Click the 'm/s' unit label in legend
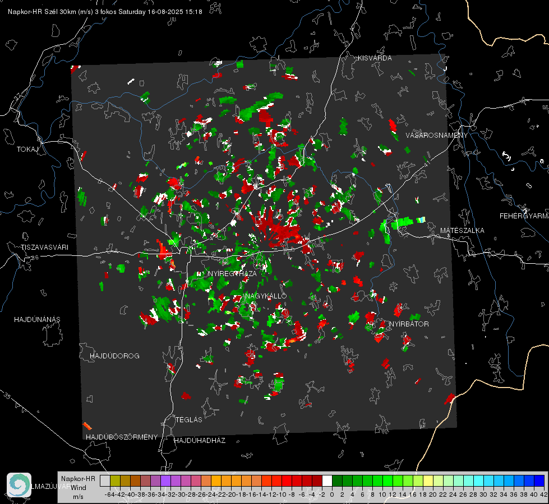Viewport: 549px width, 504px height. tap(78, 497)
